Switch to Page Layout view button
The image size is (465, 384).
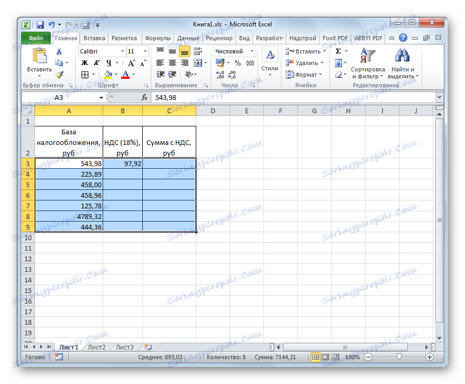(325, 357)
